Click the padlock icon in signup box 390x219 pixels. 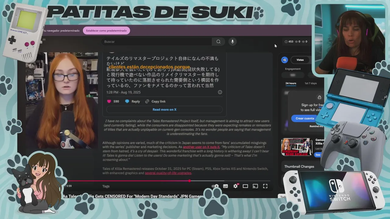(319, 97)
